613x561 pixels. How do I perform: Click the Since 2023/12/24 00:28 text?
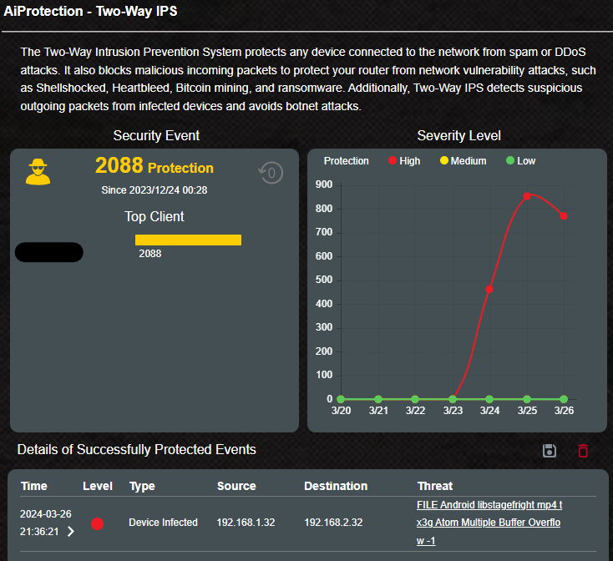pos(155,190)
